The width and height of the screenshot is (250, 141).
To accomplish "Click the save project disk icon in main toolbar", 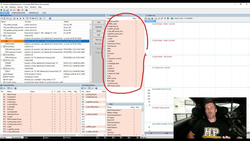I will click(7, 10).
